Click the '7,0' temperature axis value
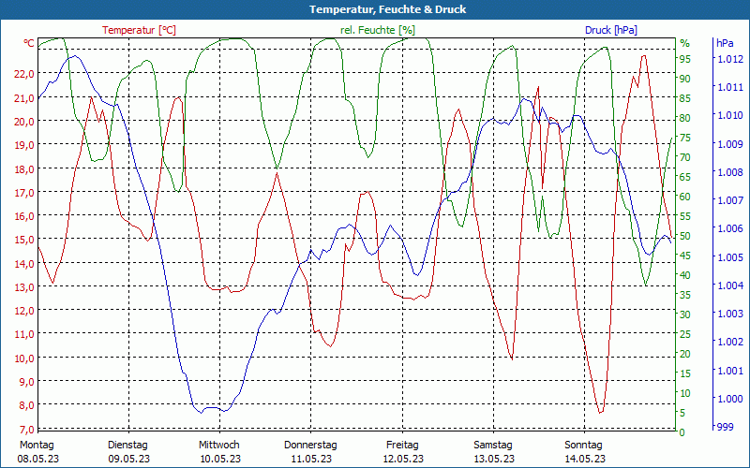 (26, 429)
